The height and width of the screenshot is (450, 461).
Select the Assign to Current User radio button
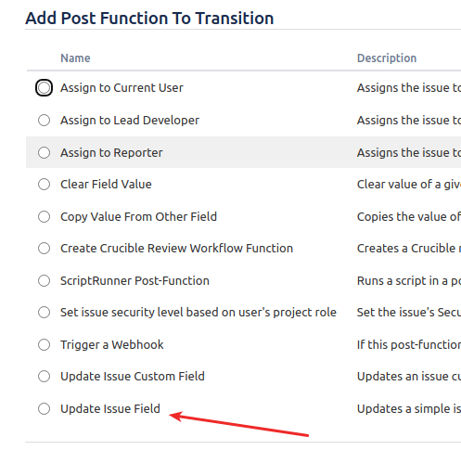pos(44,88)
